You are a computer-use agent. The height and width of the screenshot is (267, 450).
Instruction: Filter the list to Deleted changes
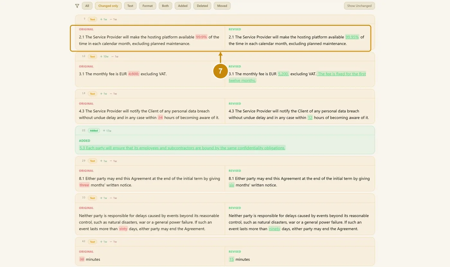[x=203, y=6]
